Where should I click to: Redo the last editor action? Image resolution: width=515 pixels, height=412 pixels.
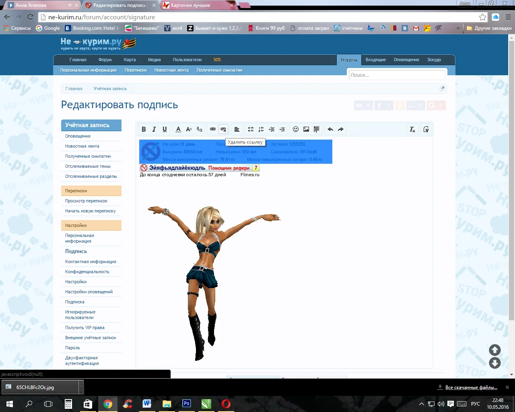point(341,129)
